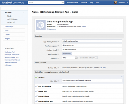The width and height of the screenshot is (129, 104).
Task: Open the Use Graph API Explorer link
Action: tap(12, 55)
